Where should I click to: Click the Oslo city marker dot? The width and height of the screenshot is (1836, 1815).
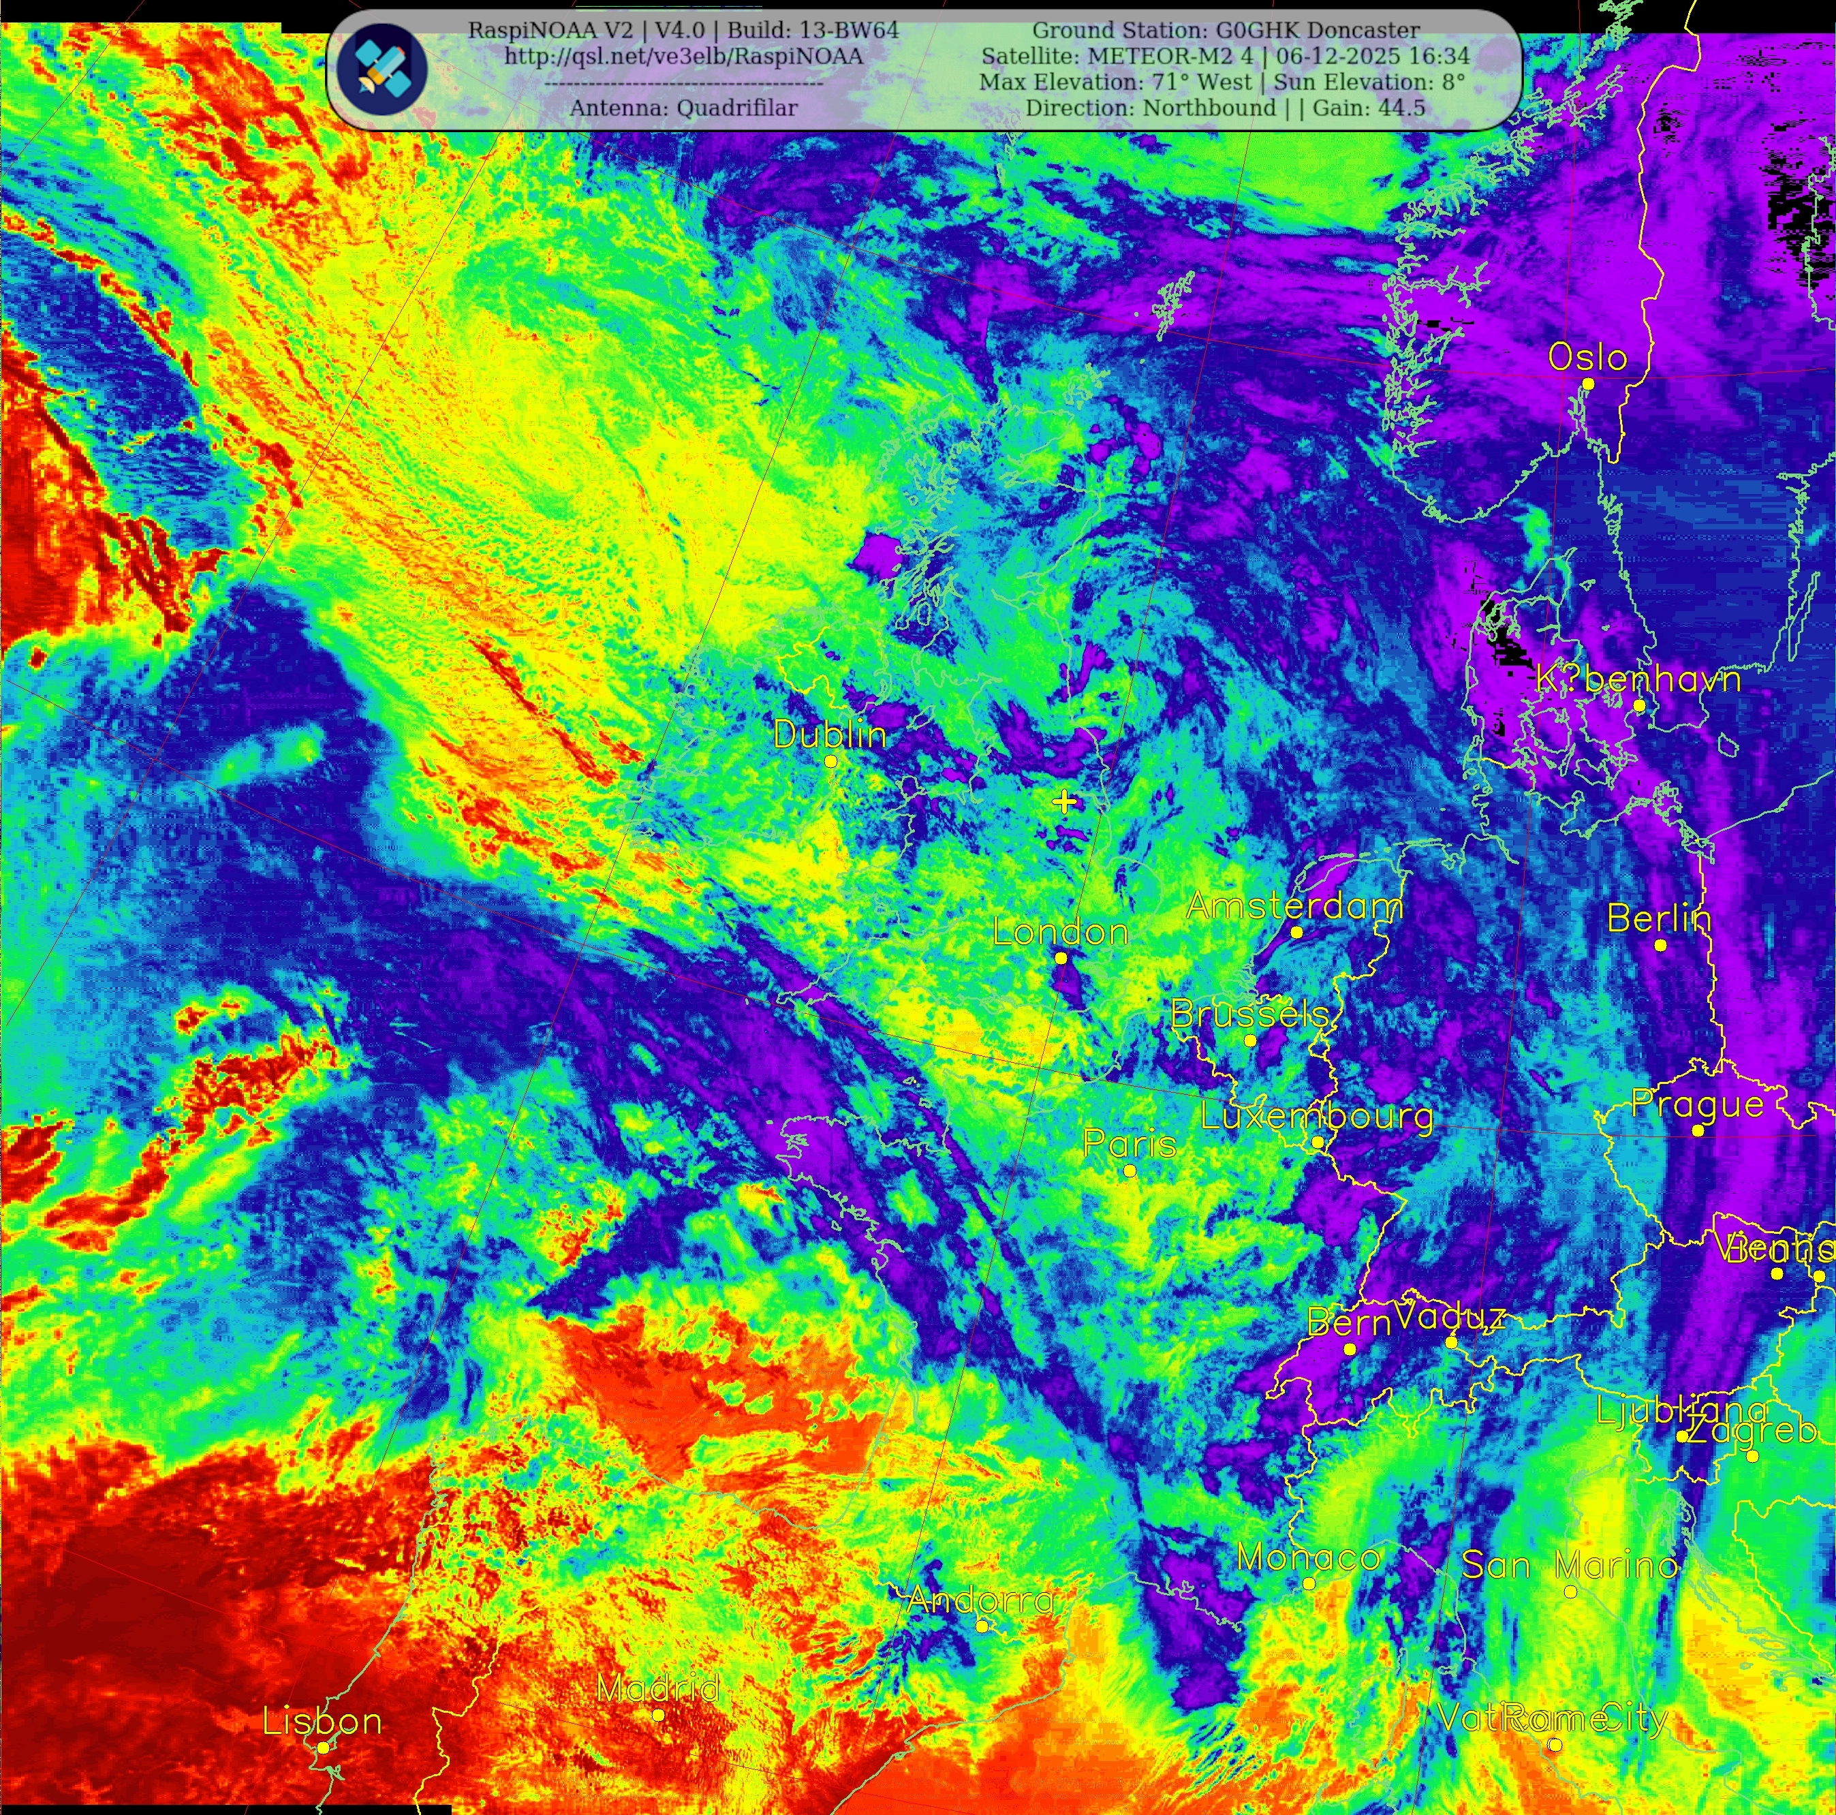coord(1588,384)
